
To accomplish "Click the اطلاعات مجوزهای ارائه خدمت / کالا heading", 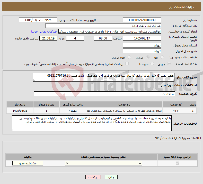I will (178, 138).
